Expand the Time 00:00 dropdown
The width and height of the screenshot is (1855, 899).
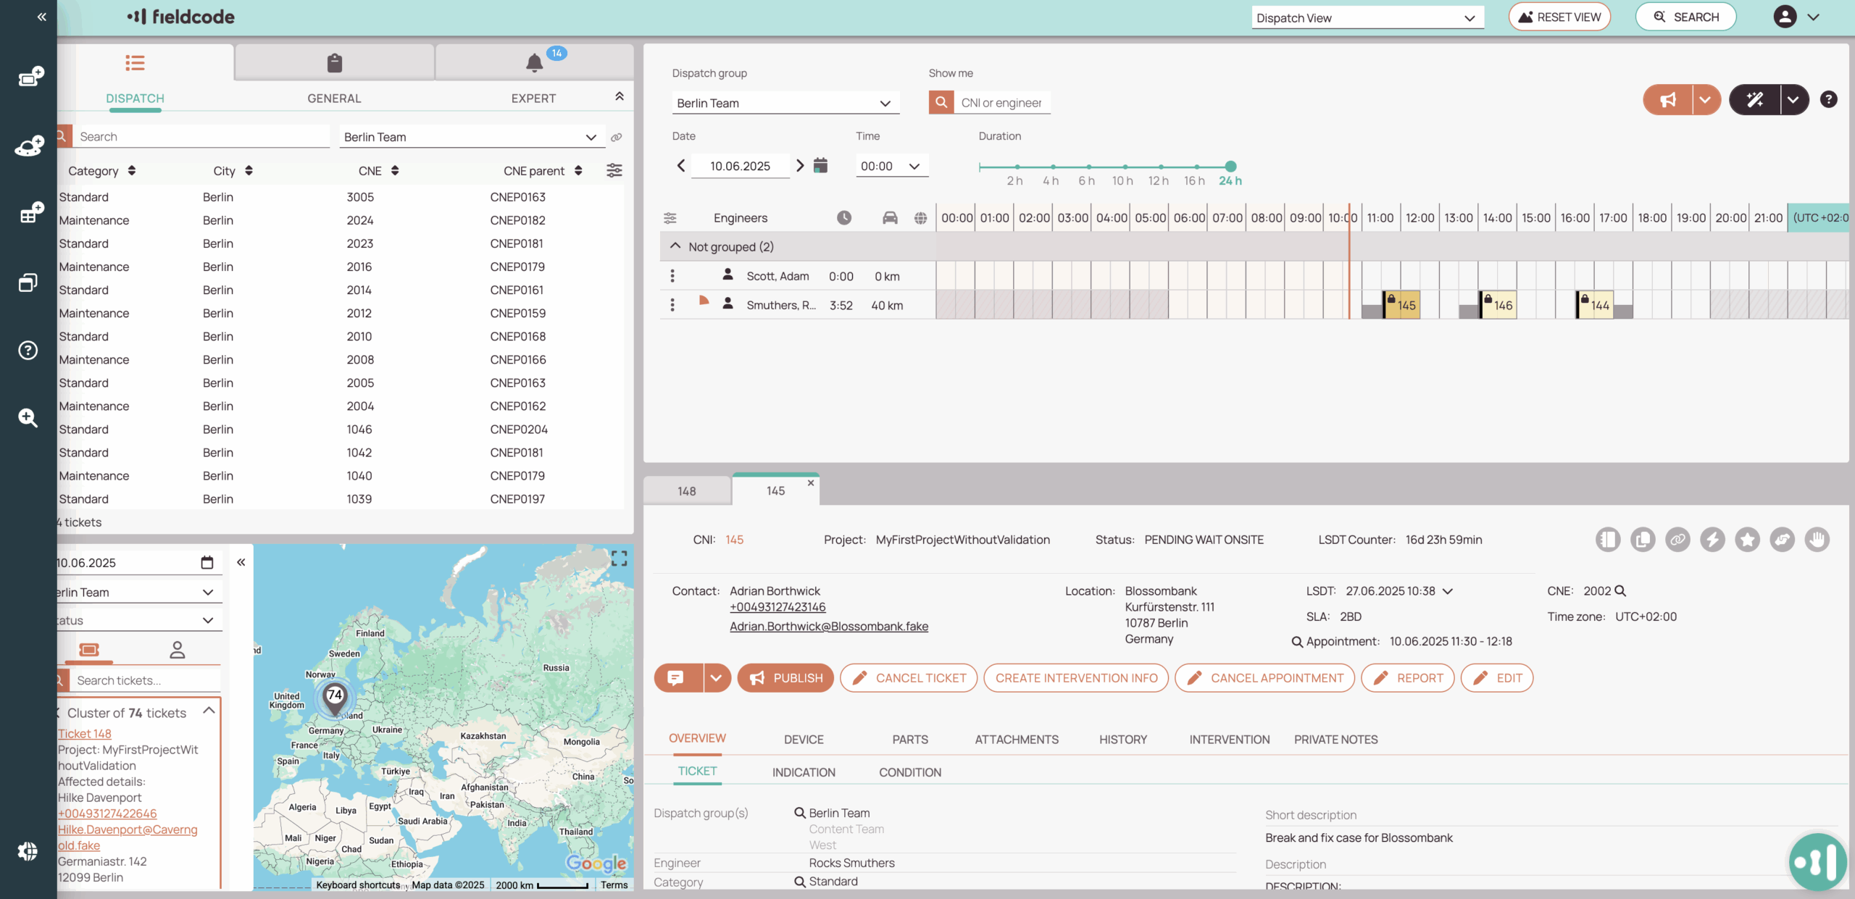click(x=891, y=166)
